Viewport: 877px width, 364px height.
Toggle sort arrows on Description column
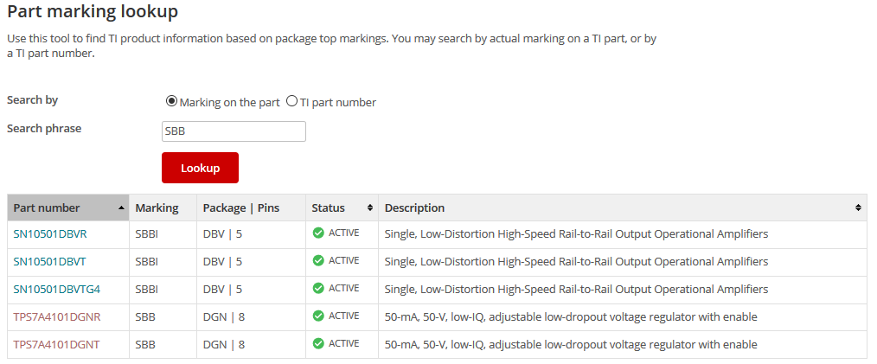click(x=858, y=208)
